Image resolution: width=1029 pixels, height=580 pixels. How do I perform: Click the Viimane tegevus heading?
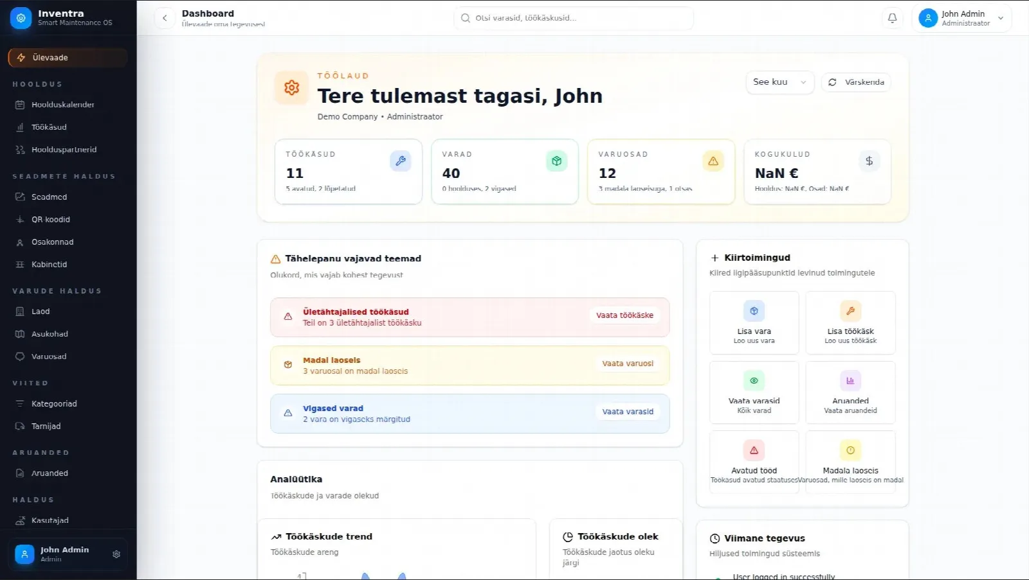765,539
